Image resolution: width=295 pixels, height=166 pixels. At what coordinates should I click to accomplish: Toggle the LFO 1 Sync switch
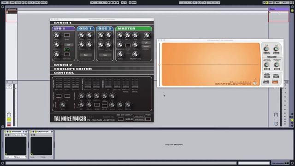click(x=67, y=35)
